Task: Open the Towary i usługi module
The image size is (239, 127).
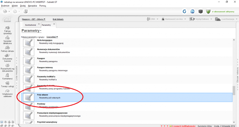Action: (7, 84)
